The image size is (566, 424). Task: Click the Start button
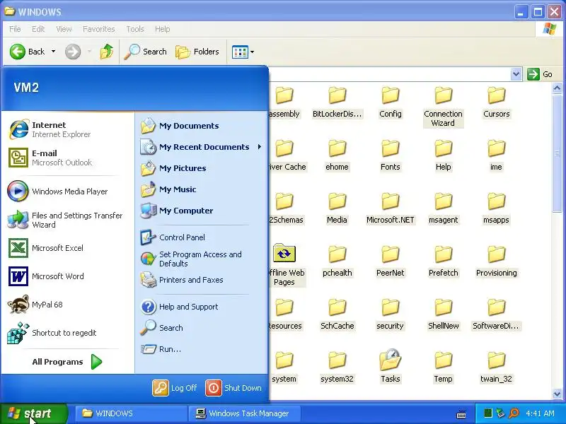tap(33, 413)
